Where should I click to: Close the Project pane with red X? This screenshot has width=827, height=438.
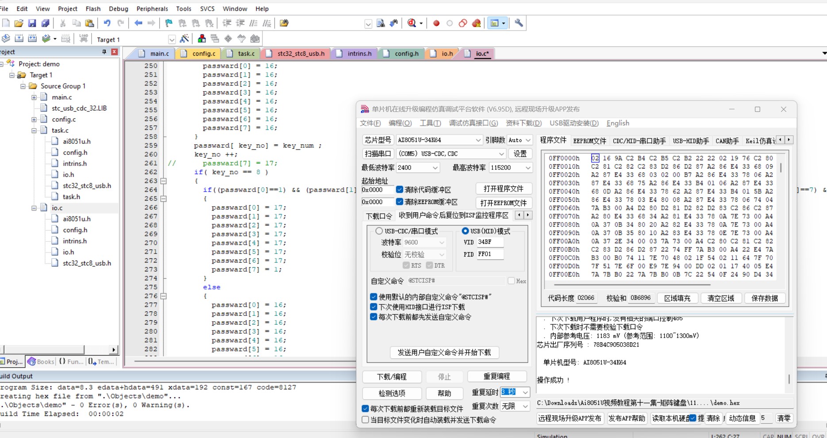114,52
